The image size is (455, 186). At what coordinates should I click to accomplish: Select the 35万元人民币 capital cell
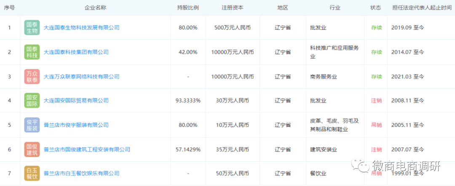click(233, 149)
